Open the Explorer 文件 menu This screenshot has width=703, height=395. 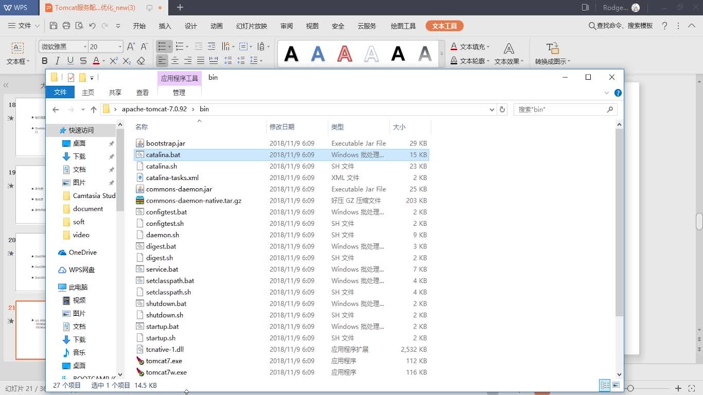click(x=60, y=92)
